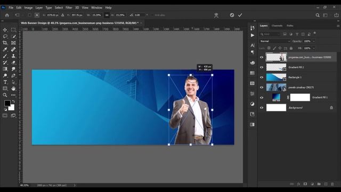Select the Path Selection tool
The height and width of the screenshot is (192, 341).
point(13,82)
